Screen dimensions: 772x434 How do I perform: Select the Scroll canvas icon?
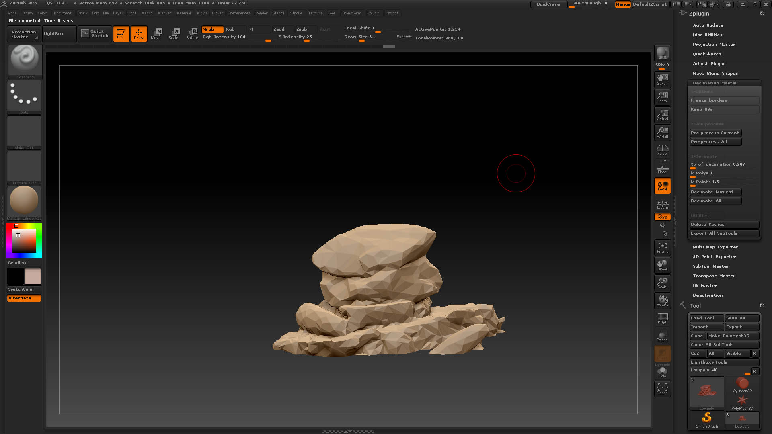click(662, 79)
